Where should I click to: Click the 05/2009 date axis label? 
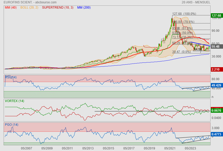click(47, 148)
